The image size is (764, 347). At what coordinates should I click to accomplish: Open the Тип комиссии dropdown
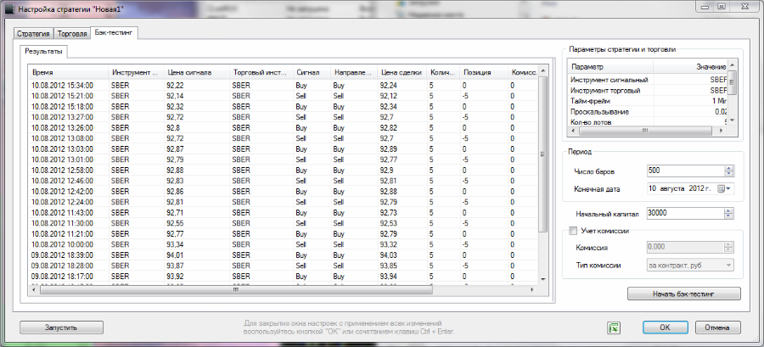click(x=729, y=266)
